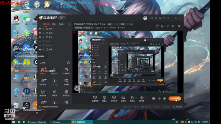Click the share icon in 直播伴侣
The height and width of the screenshot is (124, 221).
tap(179, 26)
